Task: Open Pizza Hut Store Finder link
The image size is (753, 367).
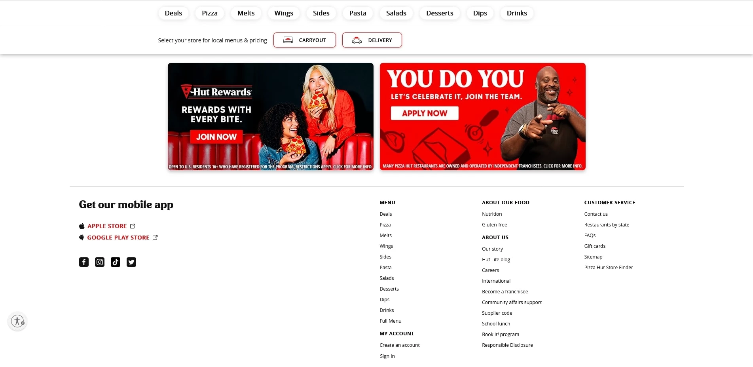Action: coord(608,268)
